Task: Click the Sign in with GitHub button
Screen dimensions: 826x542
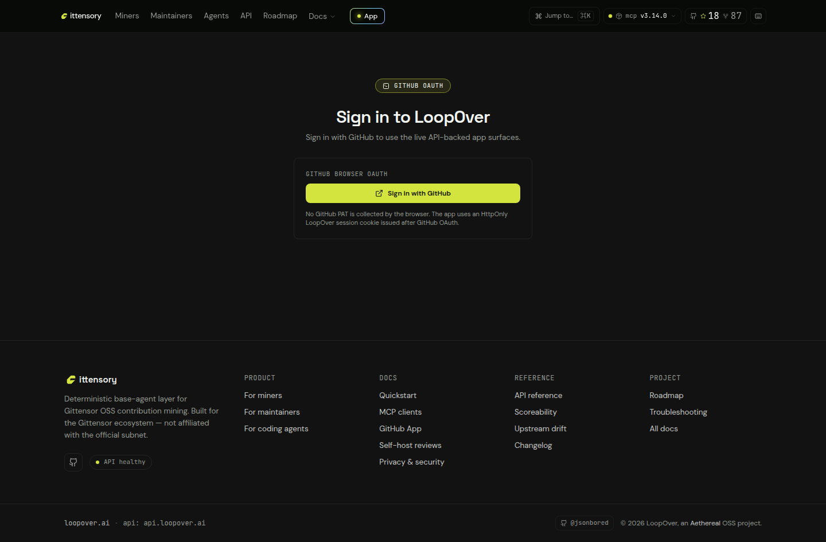Action: (x=413, y=193)
